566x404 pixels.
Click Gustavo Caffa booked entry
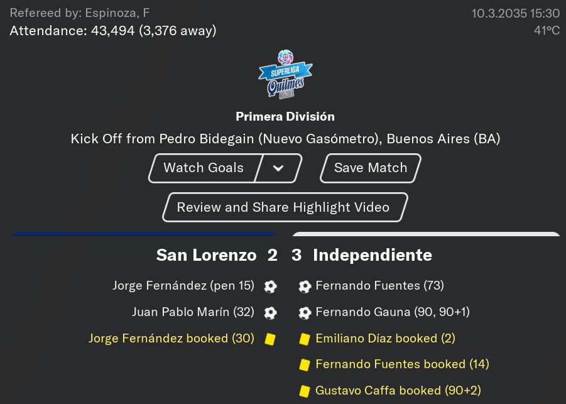398,391
